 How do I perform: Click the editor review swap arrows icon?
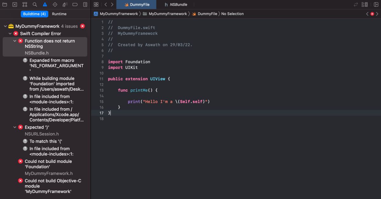pyautogui.click(x=356, y=5)
